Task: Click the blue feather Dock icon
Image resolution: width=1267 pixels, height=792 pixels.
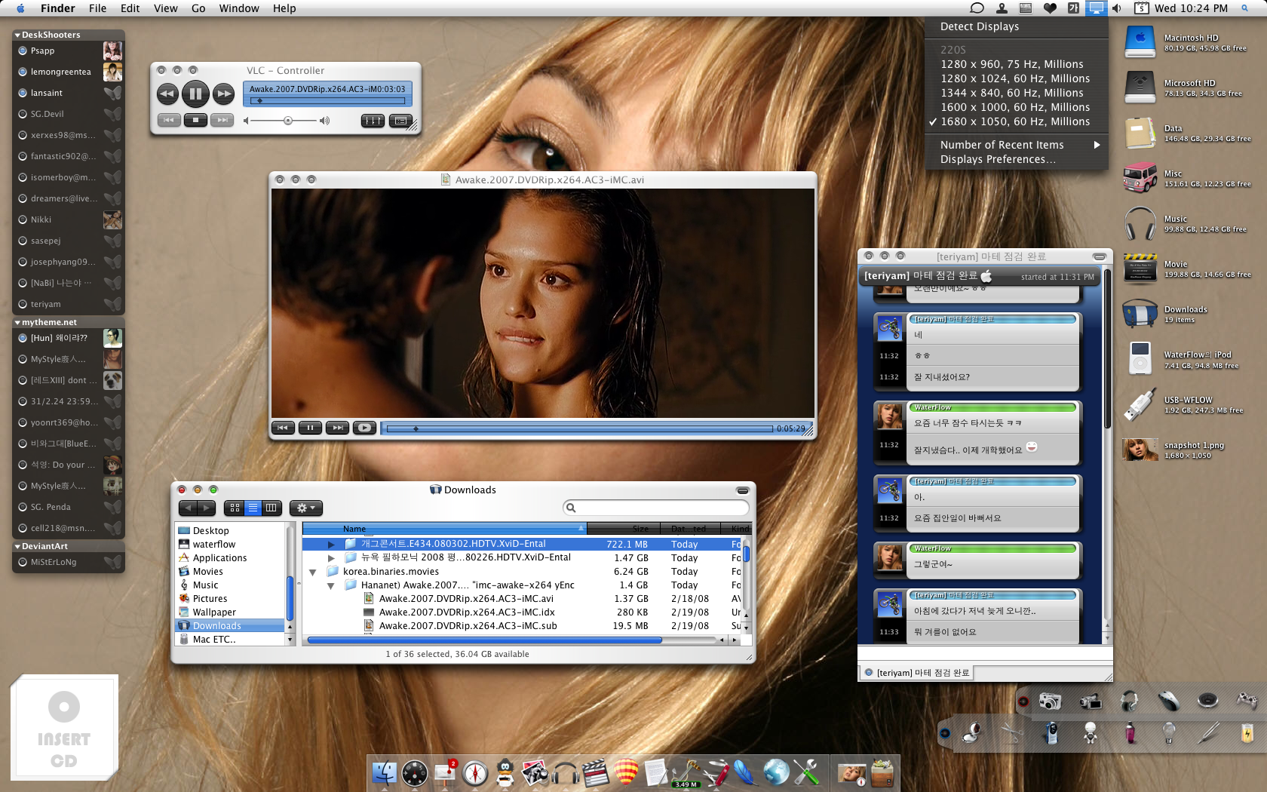Action: pyautogui.click(x=745, y=772)
